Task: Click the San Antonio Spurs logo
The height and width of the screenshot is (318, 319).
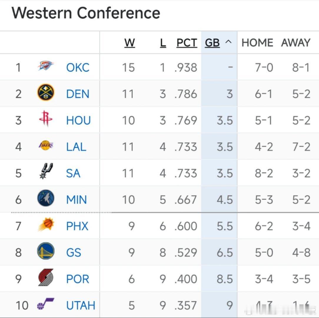Action: coord(46,171)
